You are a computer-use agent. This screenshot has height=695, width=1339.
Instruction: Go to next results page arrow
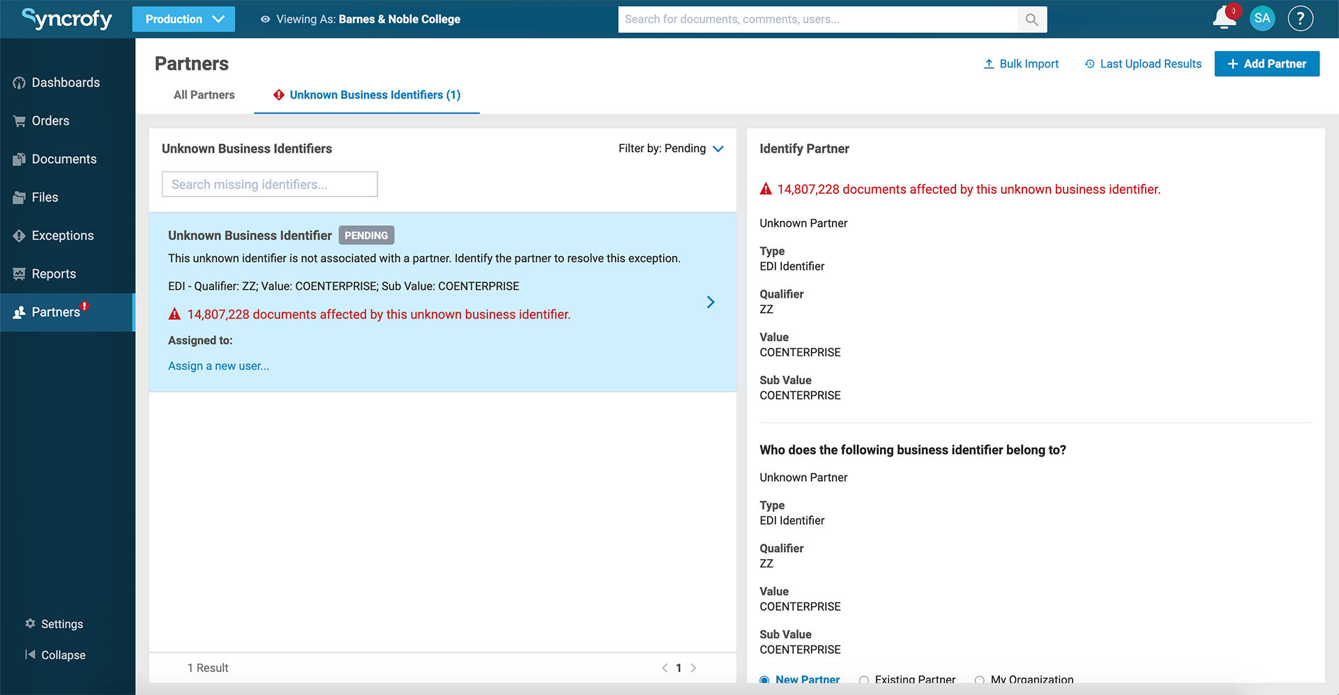point(693,668)
